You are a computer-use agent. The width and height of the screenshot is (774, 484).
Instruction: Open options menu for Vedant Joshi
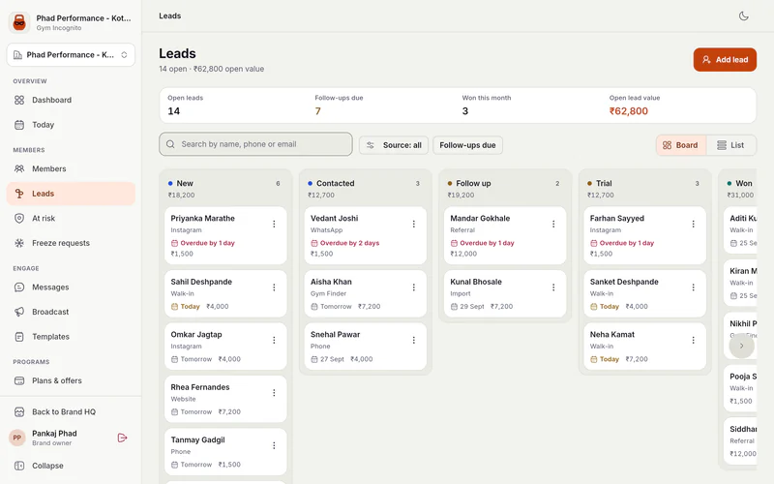click(414, 225)
